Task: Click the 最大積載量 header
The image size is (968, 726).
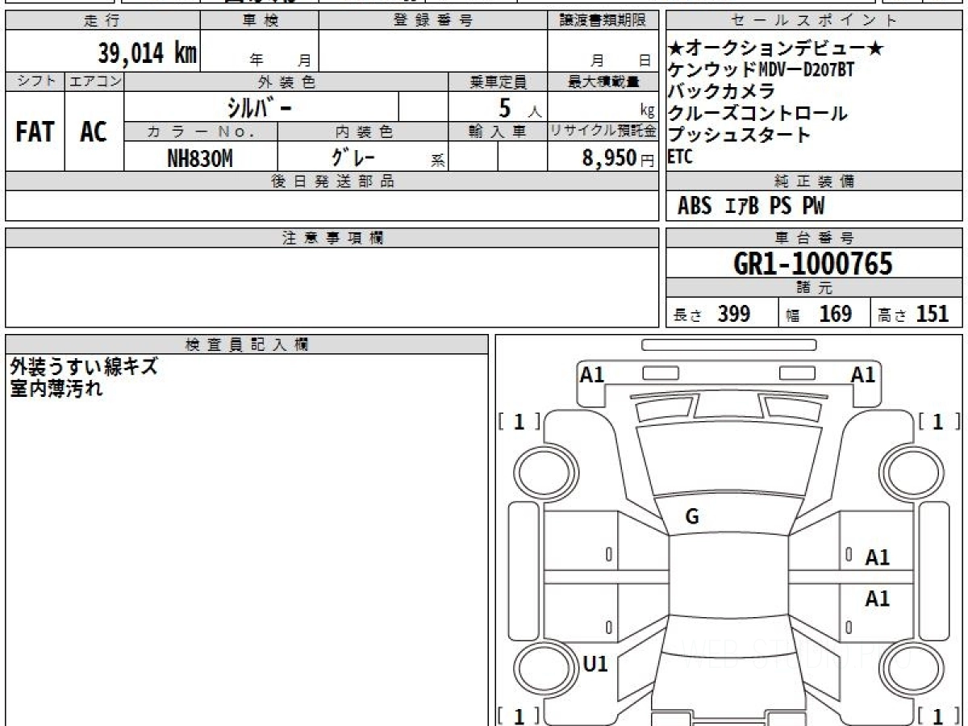Action: tap(603, 81)
